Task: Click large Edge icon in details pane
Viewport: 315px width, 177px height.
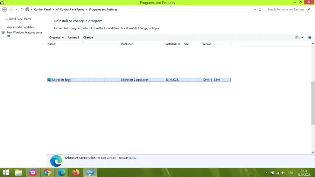Action: click(x=56, y=161)
